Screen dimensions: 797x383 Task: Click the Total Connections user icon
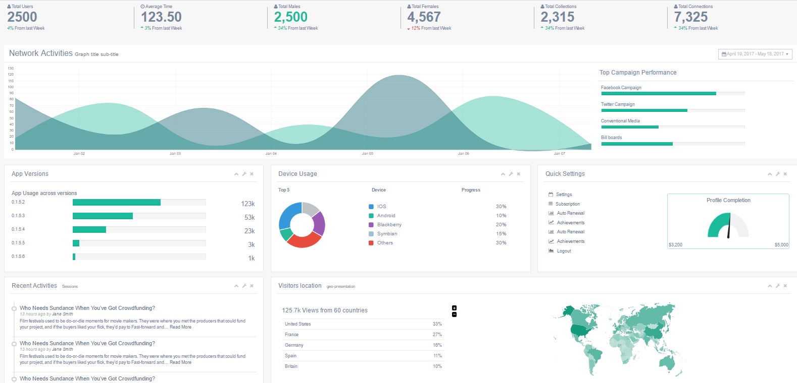click(676, 7)
